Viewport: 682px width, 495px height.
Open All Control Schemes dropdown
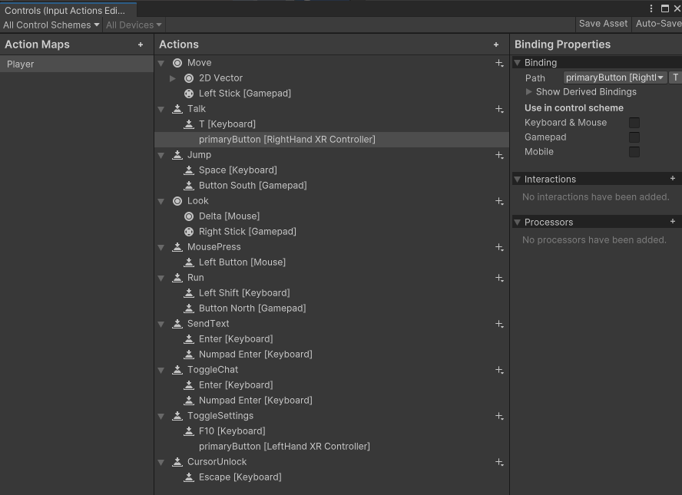(x=51, y=25)
